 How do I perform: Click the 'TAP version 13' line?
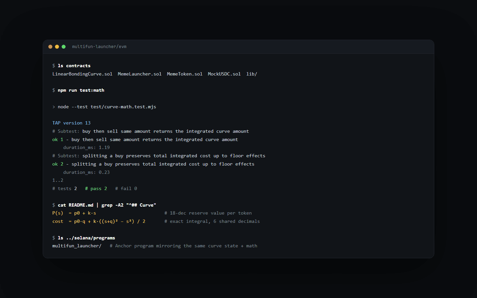pyautogui.click(x=72, y=123)
